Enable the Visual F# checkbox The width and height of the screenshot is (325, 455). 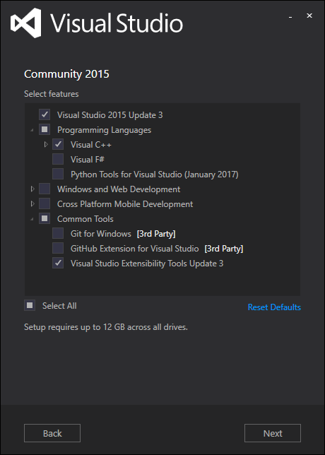click(x=58, y=159)
